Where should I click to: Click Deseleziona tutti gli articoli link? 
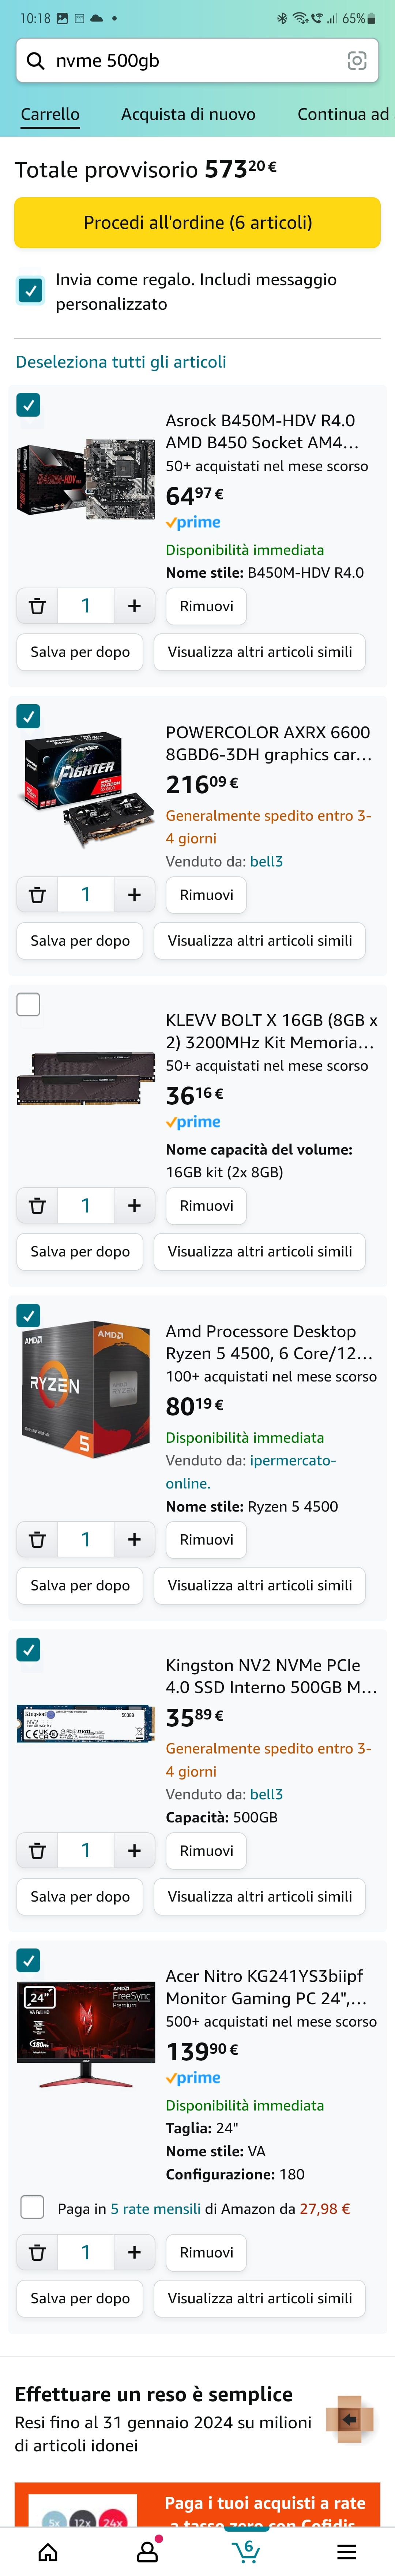(121, 362)
